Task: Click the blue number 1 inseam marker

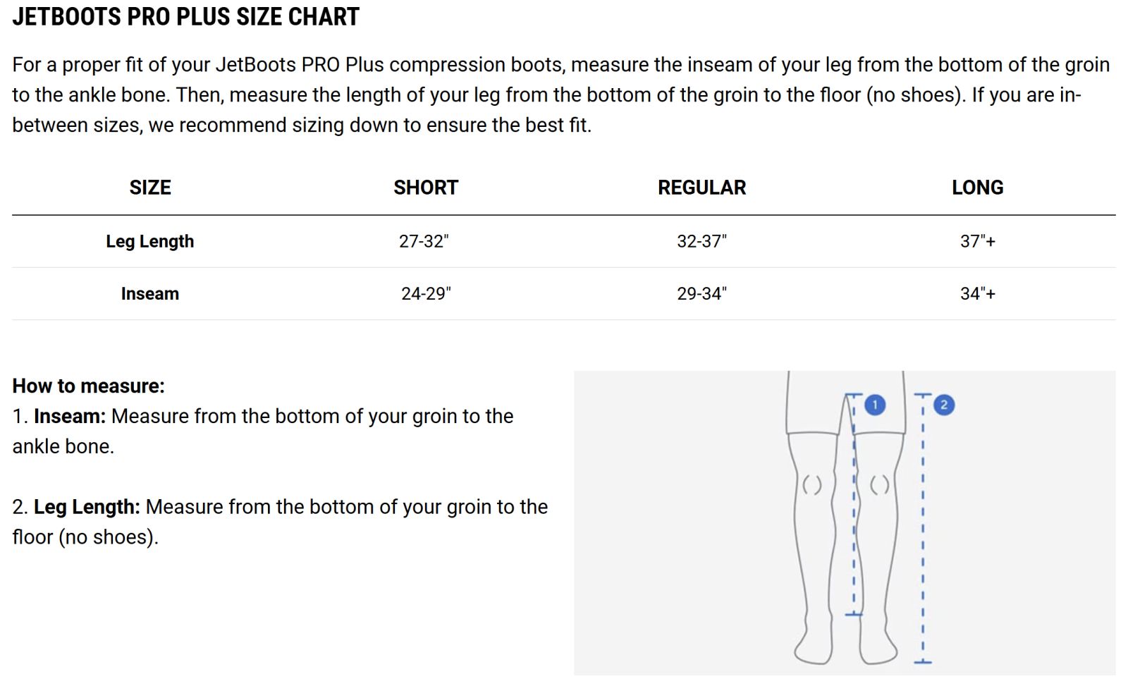Action: [x=875, y=405]
